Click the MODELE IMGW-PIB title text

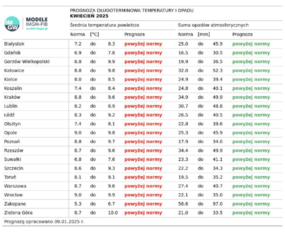[x=37, y=22]
